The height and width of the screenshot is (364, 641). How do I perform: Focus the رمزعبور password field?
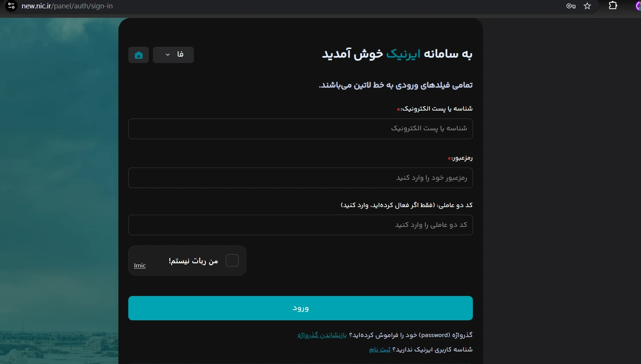pyautogui.click(x=301, y=178)
